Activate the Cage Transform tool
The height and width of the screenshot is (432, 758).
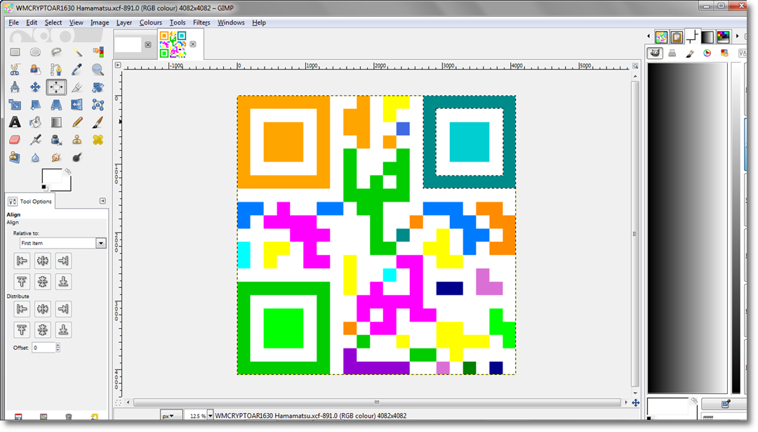pyautogui.click(x=98, y=105)
